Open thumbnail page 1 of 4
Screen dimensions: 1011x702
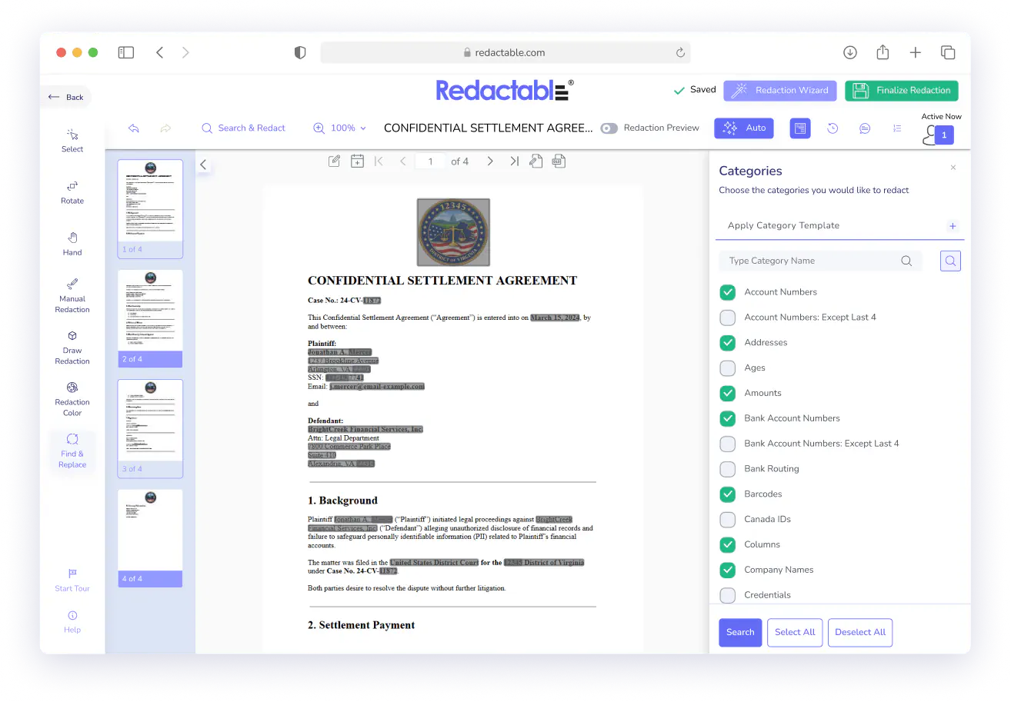coord(150,208)
